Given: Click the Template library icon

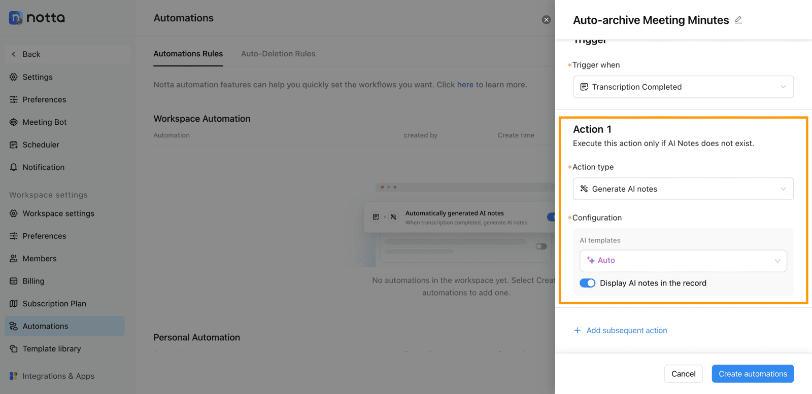Looking at the screenshot, I should pos(14,349).
